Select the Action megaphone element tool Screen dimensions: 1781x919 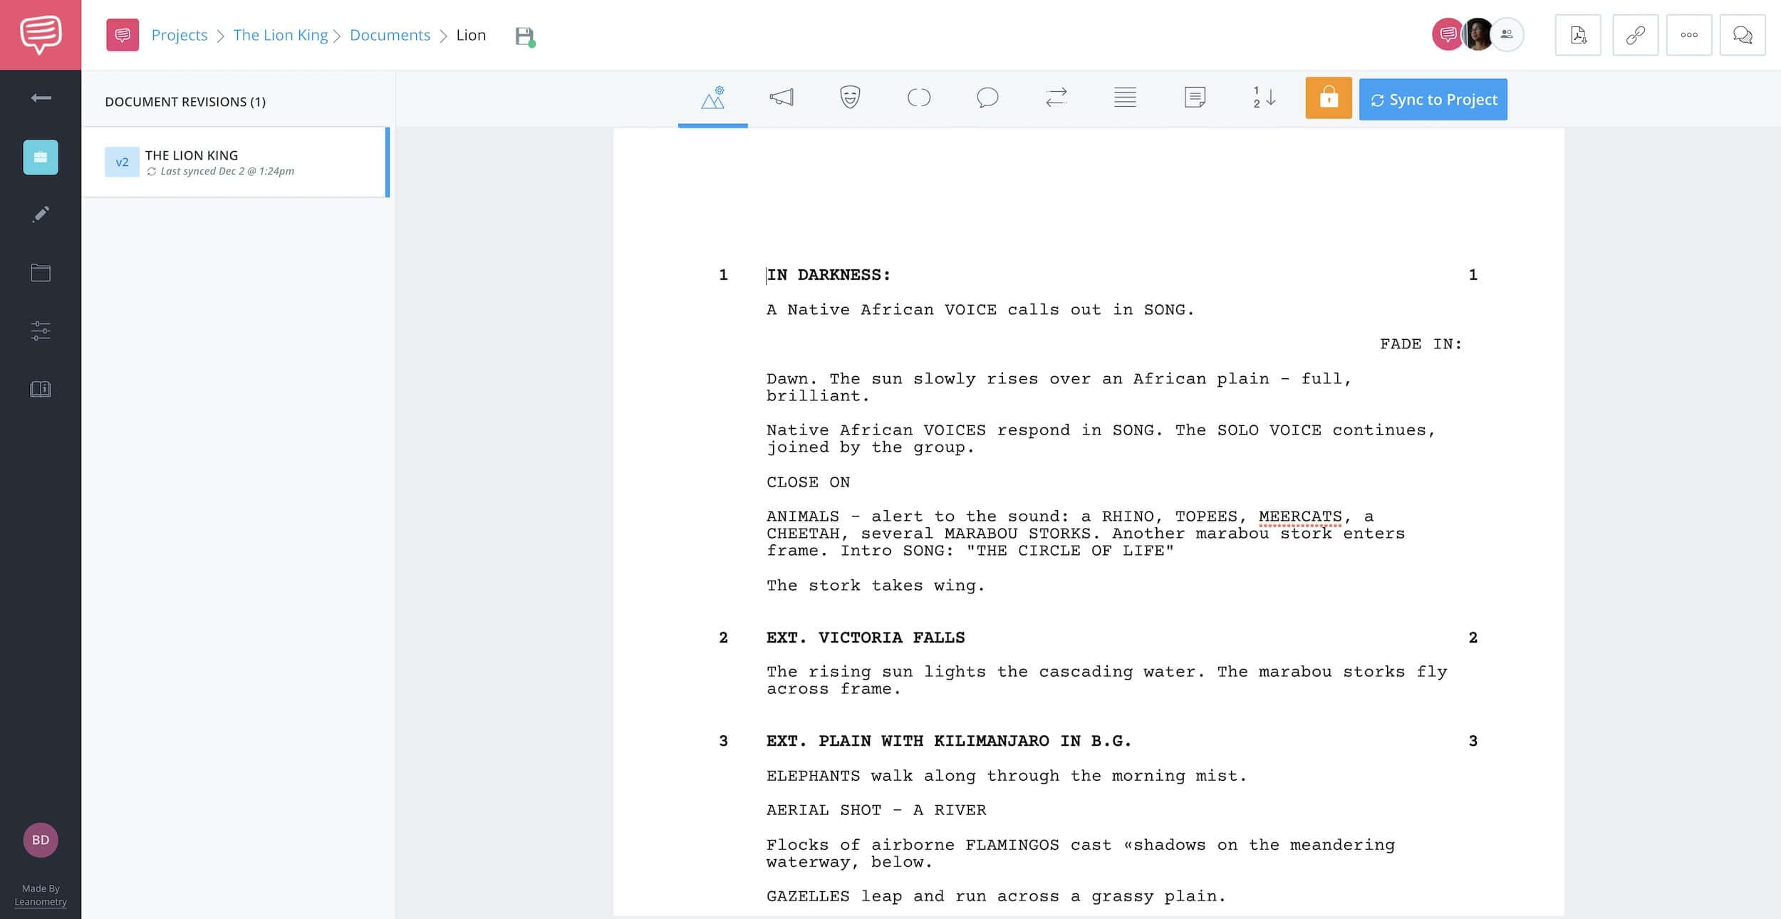click(x=782, y=98)
